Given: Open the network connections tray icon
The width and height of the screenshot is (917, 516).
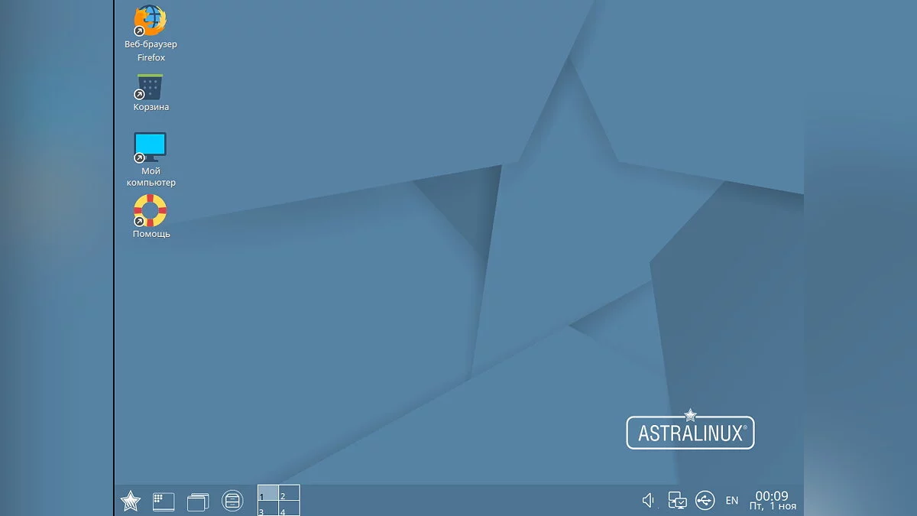Looking at the screenshot, I should point(677,501).
